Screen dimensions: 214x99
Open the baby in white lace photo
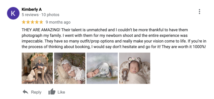[70, 68]
